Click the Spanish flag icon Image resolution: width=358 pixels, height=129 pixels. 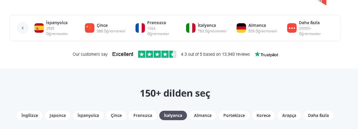(39, 28)
